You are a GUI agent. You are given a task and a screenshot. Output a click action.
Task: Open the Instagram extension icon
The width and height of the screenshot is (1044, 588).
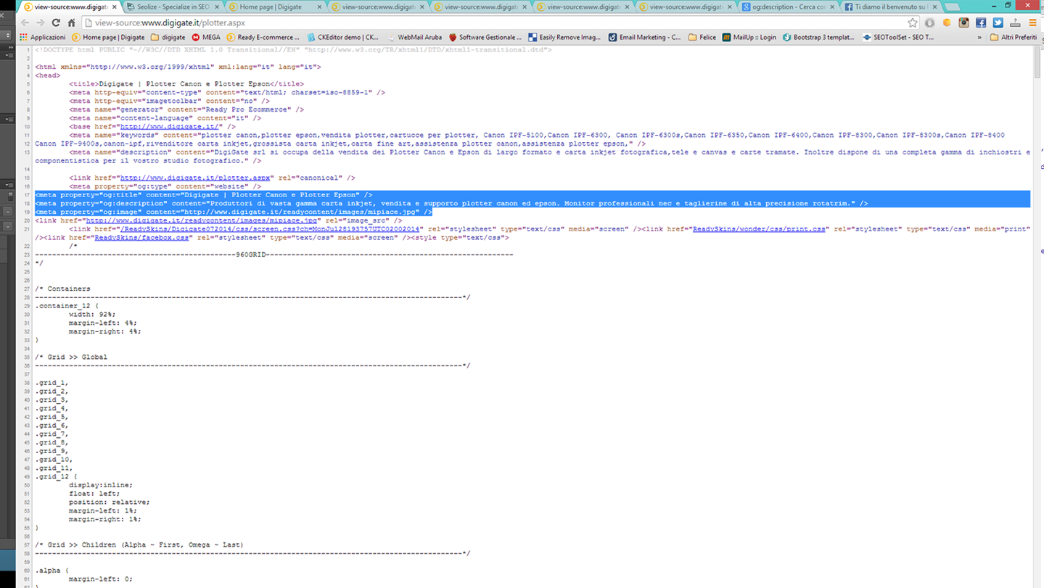[x=963, y=22]
